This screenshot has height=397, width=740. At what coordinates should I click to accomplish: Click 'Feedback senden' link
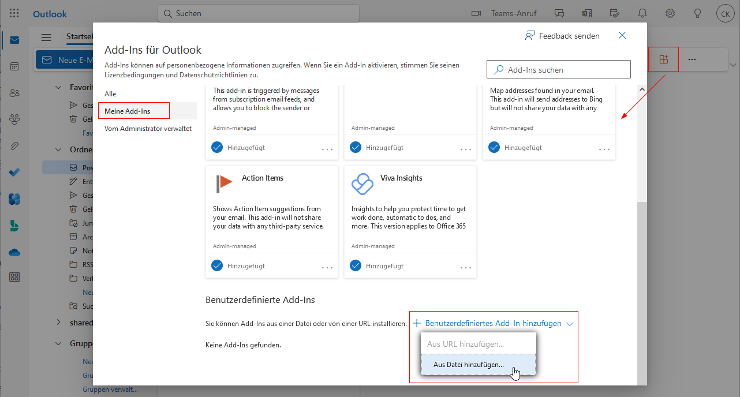pos(562,36)
